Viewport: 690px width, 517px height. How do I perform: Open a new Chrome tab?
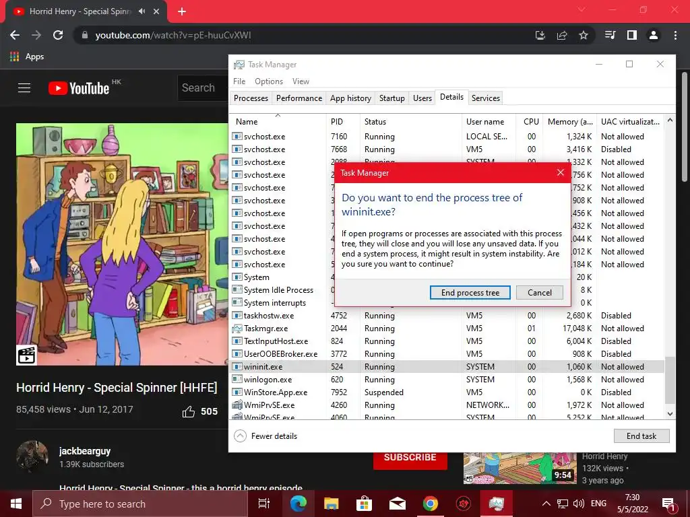pyautogui.click(x=182, y=11)
